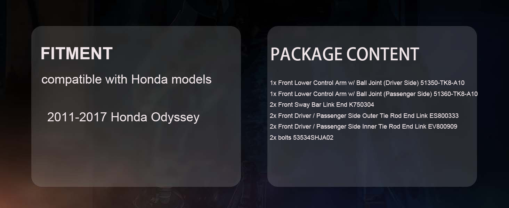The height and width of the screenshot is (208, 509).
Task: Click bolt part number 53534SHJA02
Action: point(313,138)
